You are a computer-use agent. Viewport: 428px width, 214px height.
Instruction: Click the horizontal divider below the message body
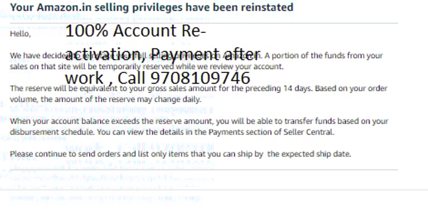(x=204, y=170)
